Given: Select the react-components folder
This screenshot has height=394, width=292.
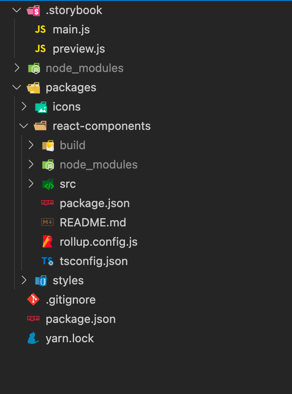Looking at the screenshot, I should [102, 125].
